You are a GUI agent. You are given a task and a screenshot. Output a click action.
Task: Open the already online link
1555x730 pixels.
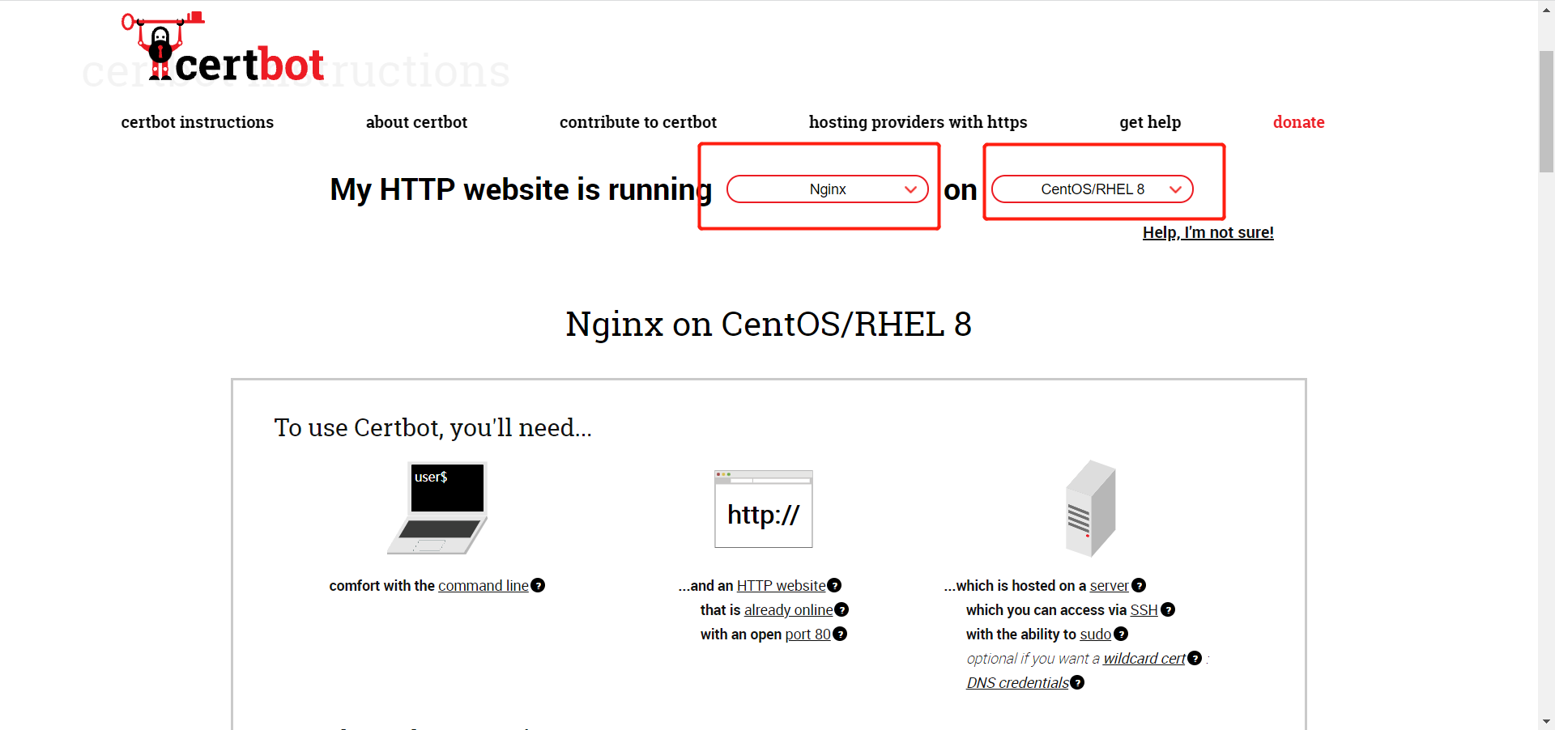788,610
